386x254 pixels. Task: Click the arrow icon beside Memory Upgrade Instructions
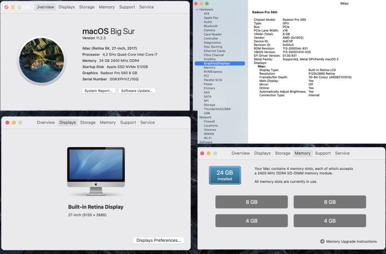pos(322,241)
